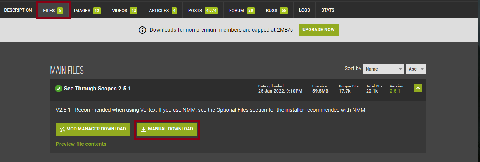
Task: Show the Stats tab
Action: click(x=328, y=10)
